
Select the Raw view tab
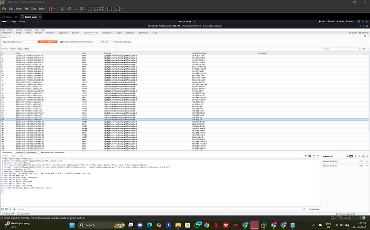tap(14, 156)
